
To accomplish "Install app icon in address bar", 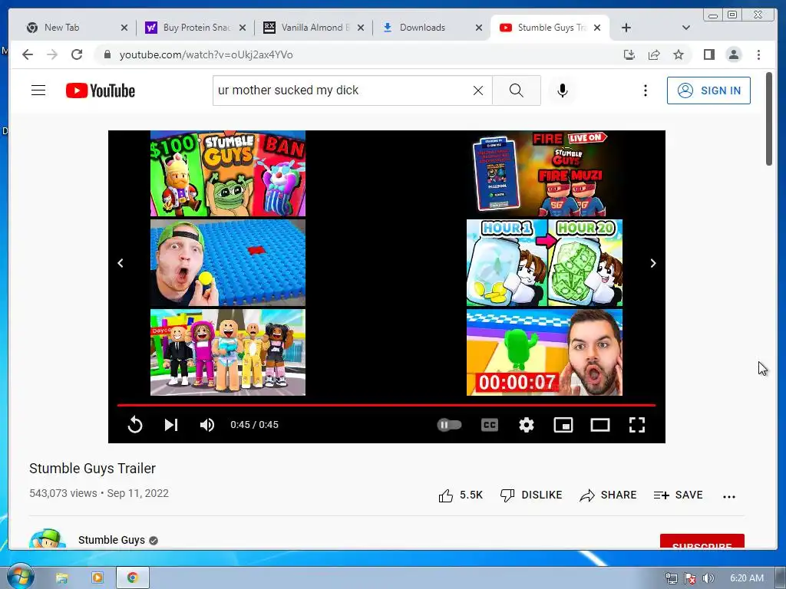I will coord(629,54).
